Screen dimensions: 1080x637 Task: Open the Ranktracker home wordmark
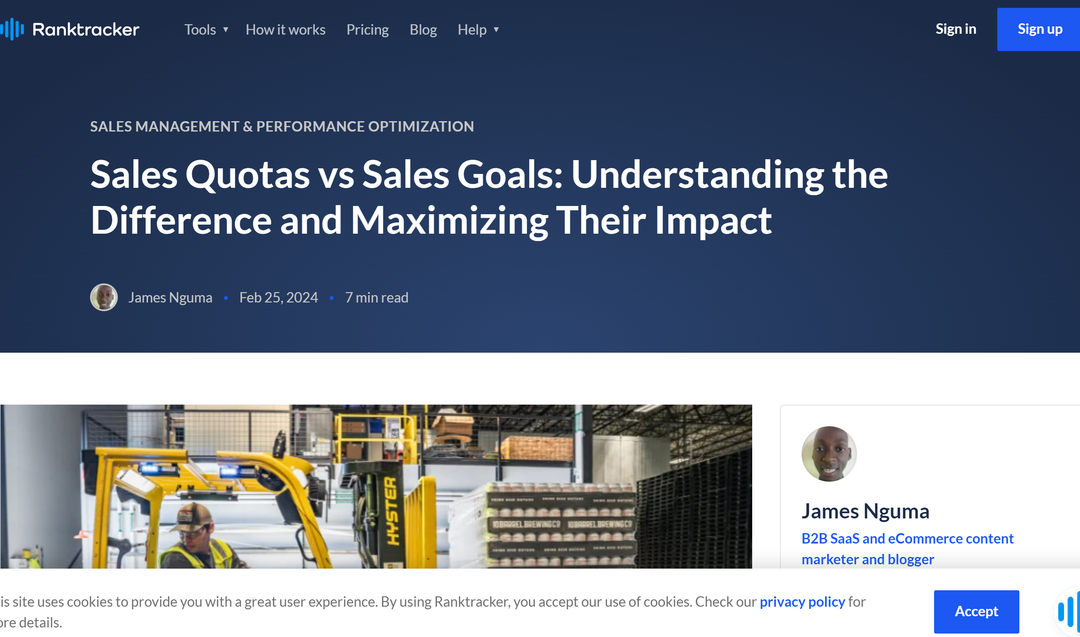point(86,29)
